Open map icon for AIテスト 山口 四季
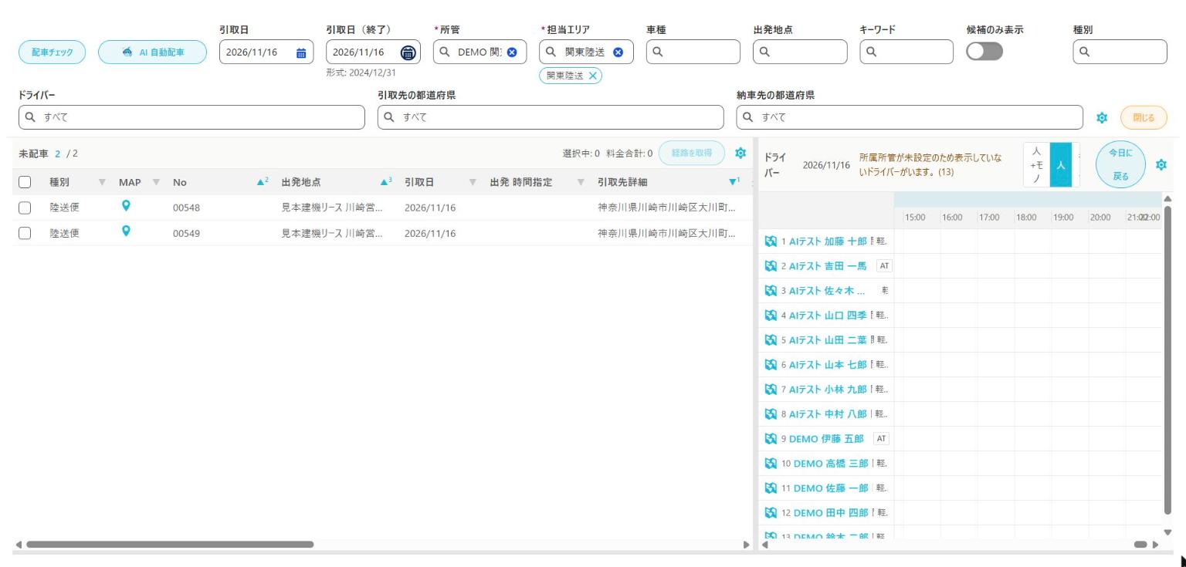Image resolution: width=1186 pixels, height=567 pixels. (x=769, y=316)
